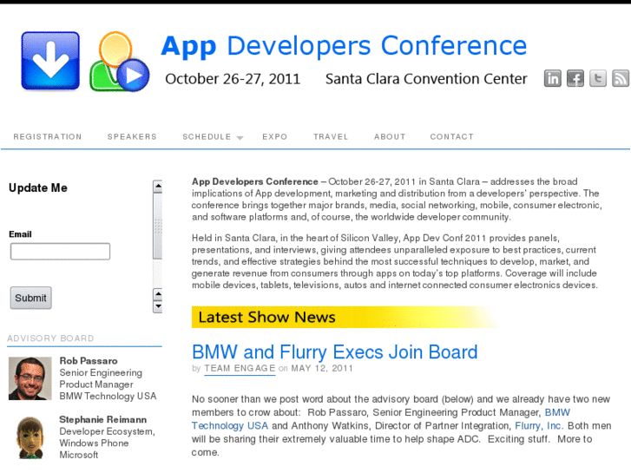Screen dimensions: 631x473
Task: Click the Update Me heading
Action: click(38, 188)
